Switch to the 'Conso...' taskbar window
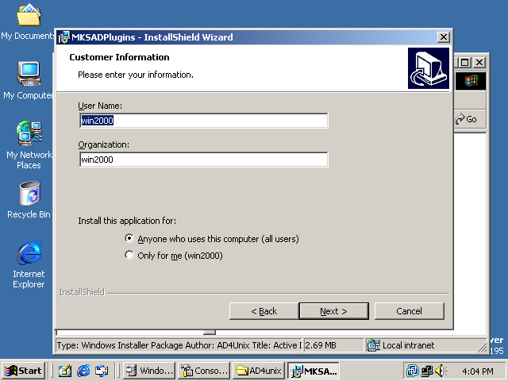 204,371
